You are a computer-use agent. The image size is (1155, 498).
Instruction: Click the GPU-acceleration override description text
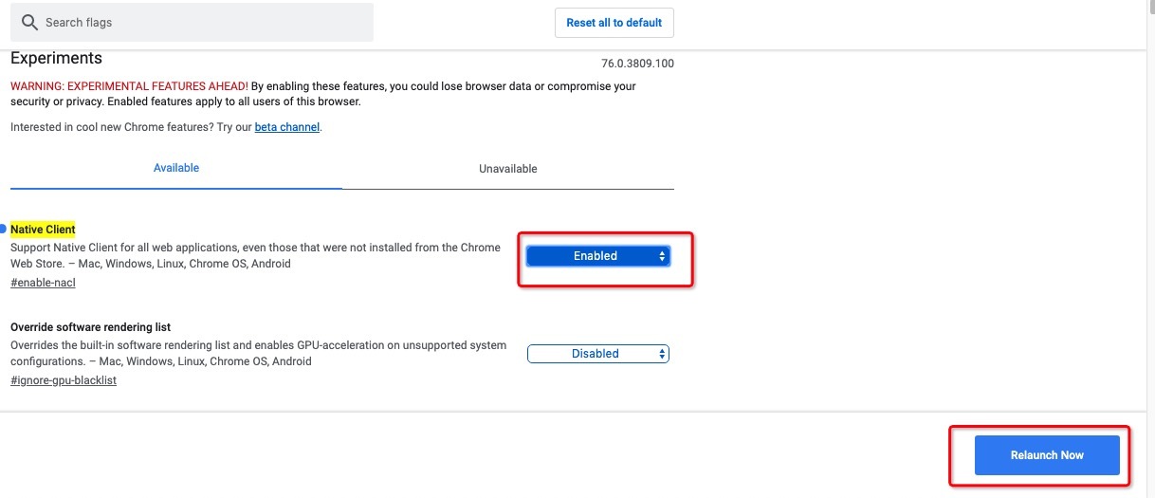tap(259, 354)
